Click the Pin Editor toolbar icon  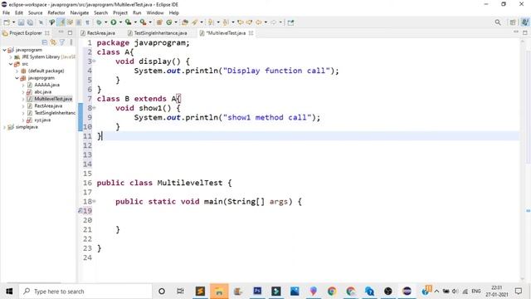click(290, 22)
